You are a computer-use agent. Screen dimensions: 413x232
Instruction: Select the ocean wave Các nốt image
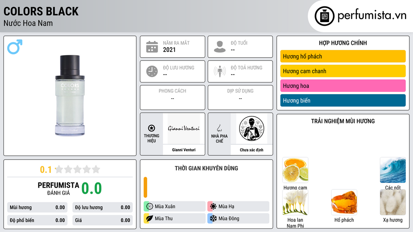pos(393,170)
